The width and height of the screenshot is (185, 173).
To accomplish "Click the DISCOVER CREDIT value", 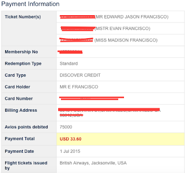I will point(80,75).
